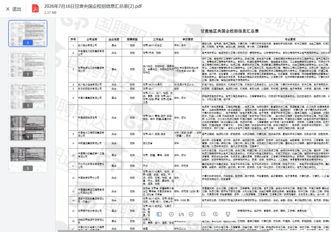Viewport: 331px width, 232px height.
Task: Open page 1 thumbnail
Action: (x=28, y=33)
